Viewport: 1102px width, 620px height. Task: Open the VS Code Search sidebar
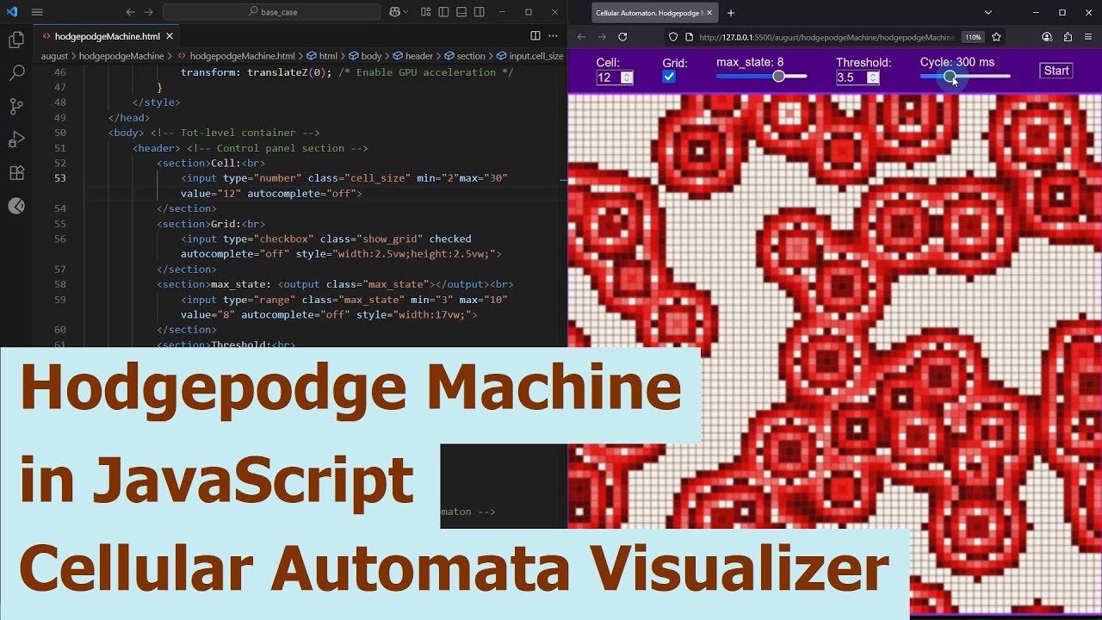click(x=15, y=73)
